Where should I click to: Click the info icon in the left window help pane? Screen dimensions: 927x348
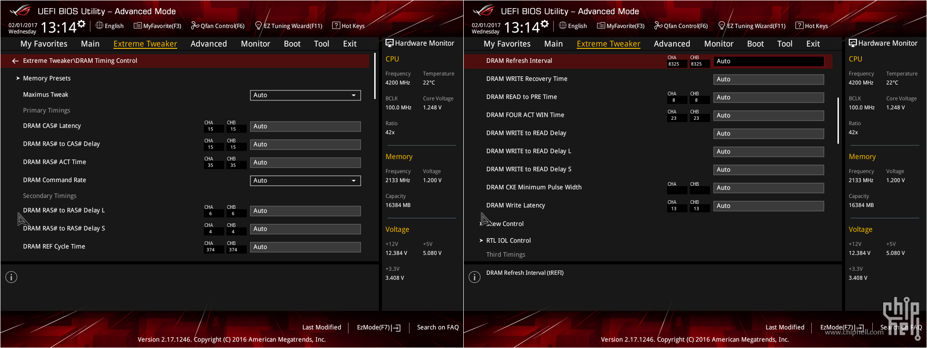11,277
